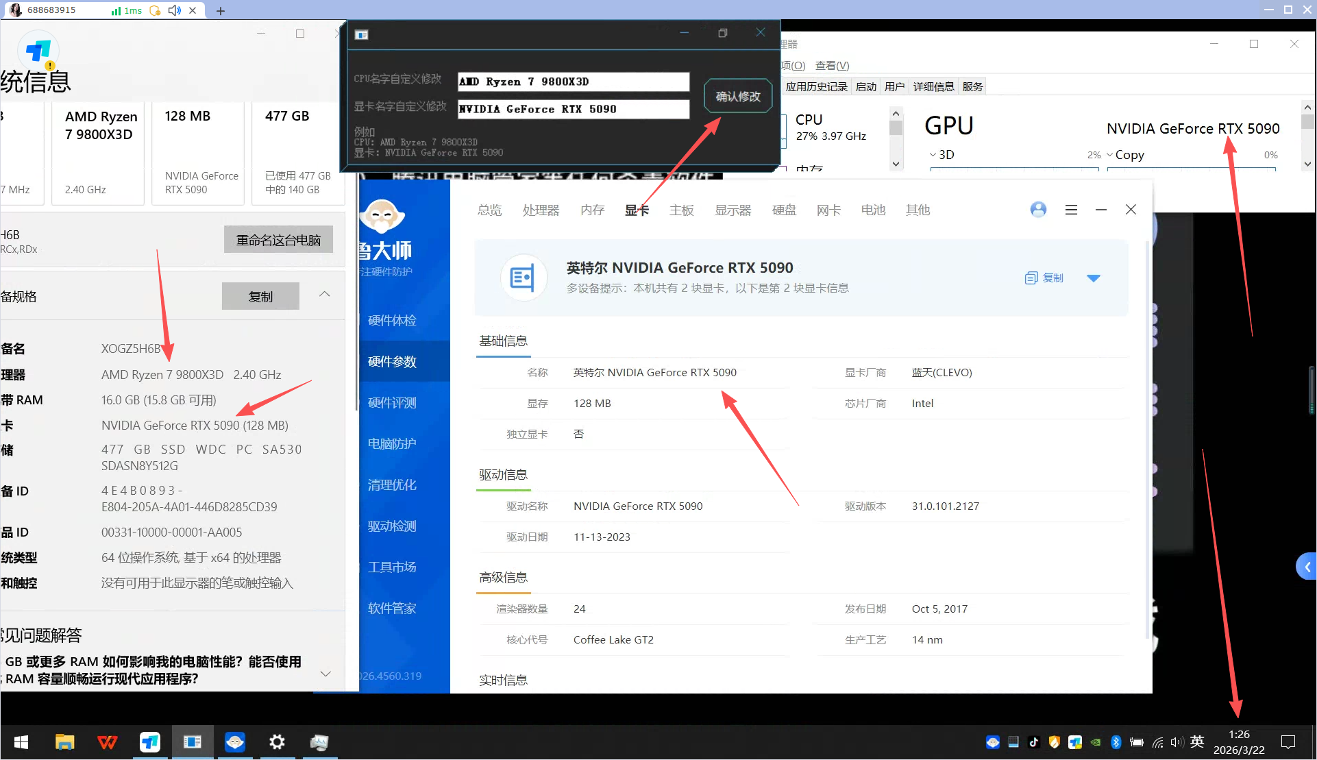Click the 确认修改 button
This screenshot has height=760, width=1317.
738,97
